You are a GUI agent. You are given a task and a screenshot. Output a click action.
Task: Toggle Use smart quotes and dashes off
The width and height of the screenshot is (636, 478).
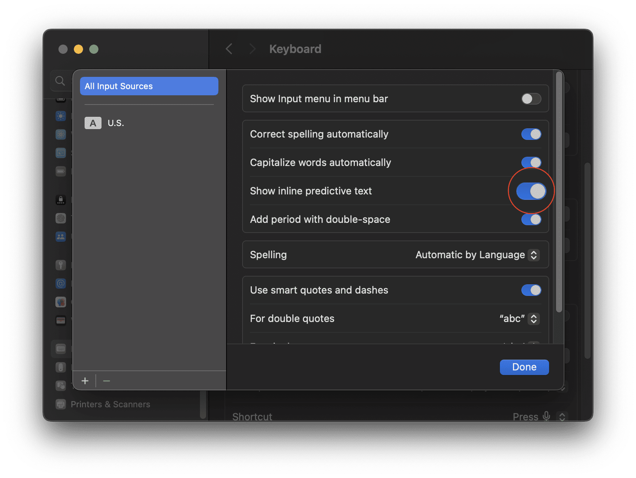point(531,290)
